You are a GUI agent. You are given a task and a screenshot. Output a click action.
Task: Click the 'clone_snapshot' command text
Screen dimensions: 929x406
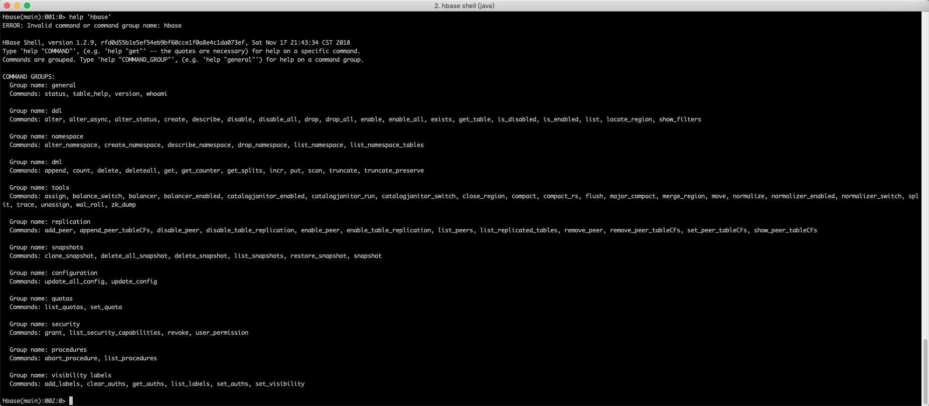(69, 256)
